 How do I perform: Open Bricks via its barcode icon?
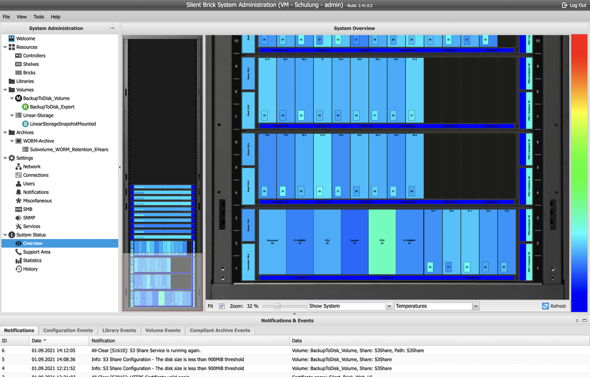pyautogui.click(x=19, y=73)
